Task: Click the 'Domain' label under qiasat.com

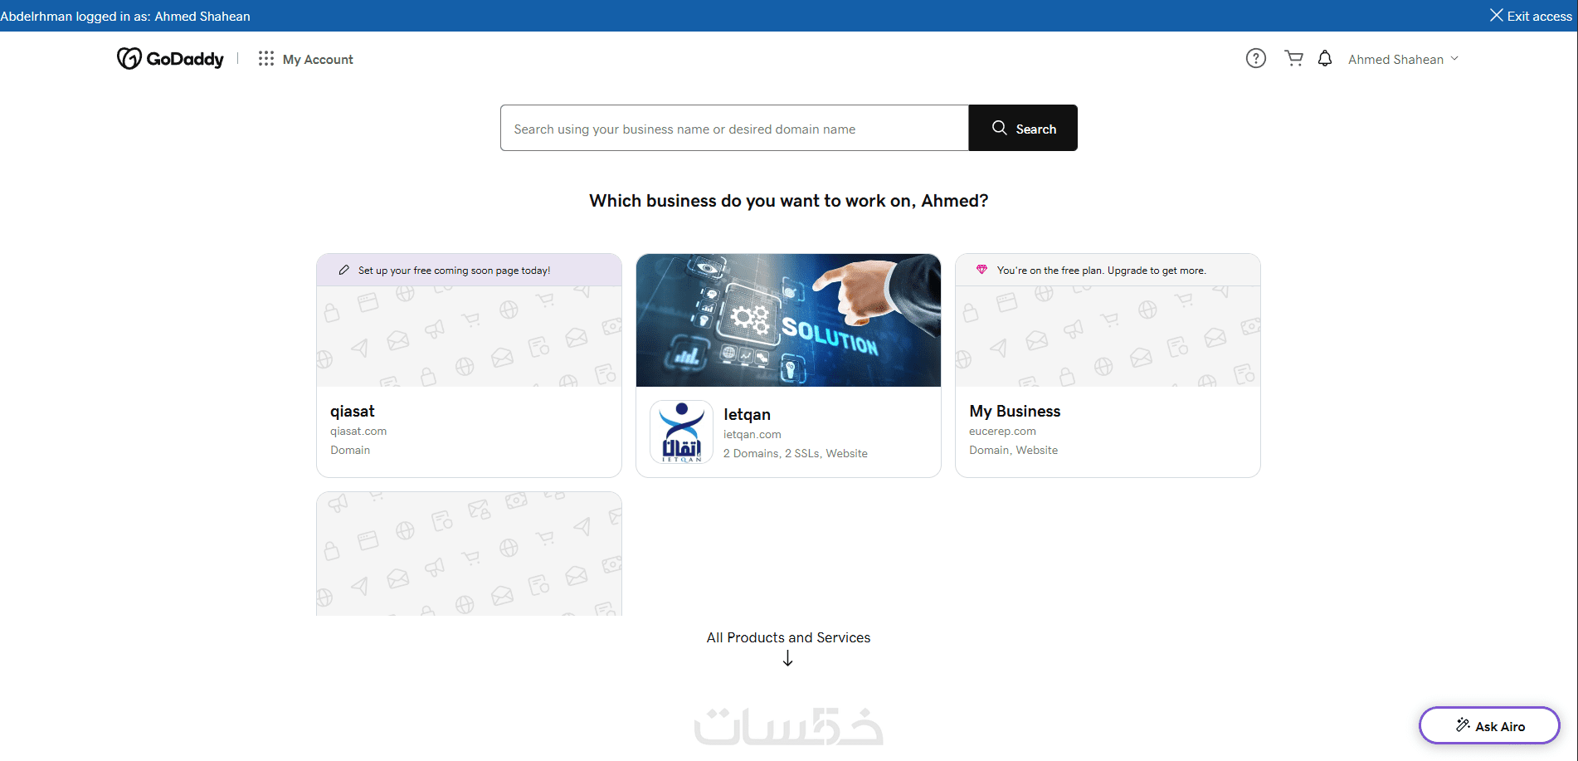Action: click(x=350, y=451)
